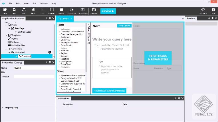Collapse the Tables & Views sidebar arrow
Image resolution: width=218 pixels, height=122 pixels.
click(89, 24)
